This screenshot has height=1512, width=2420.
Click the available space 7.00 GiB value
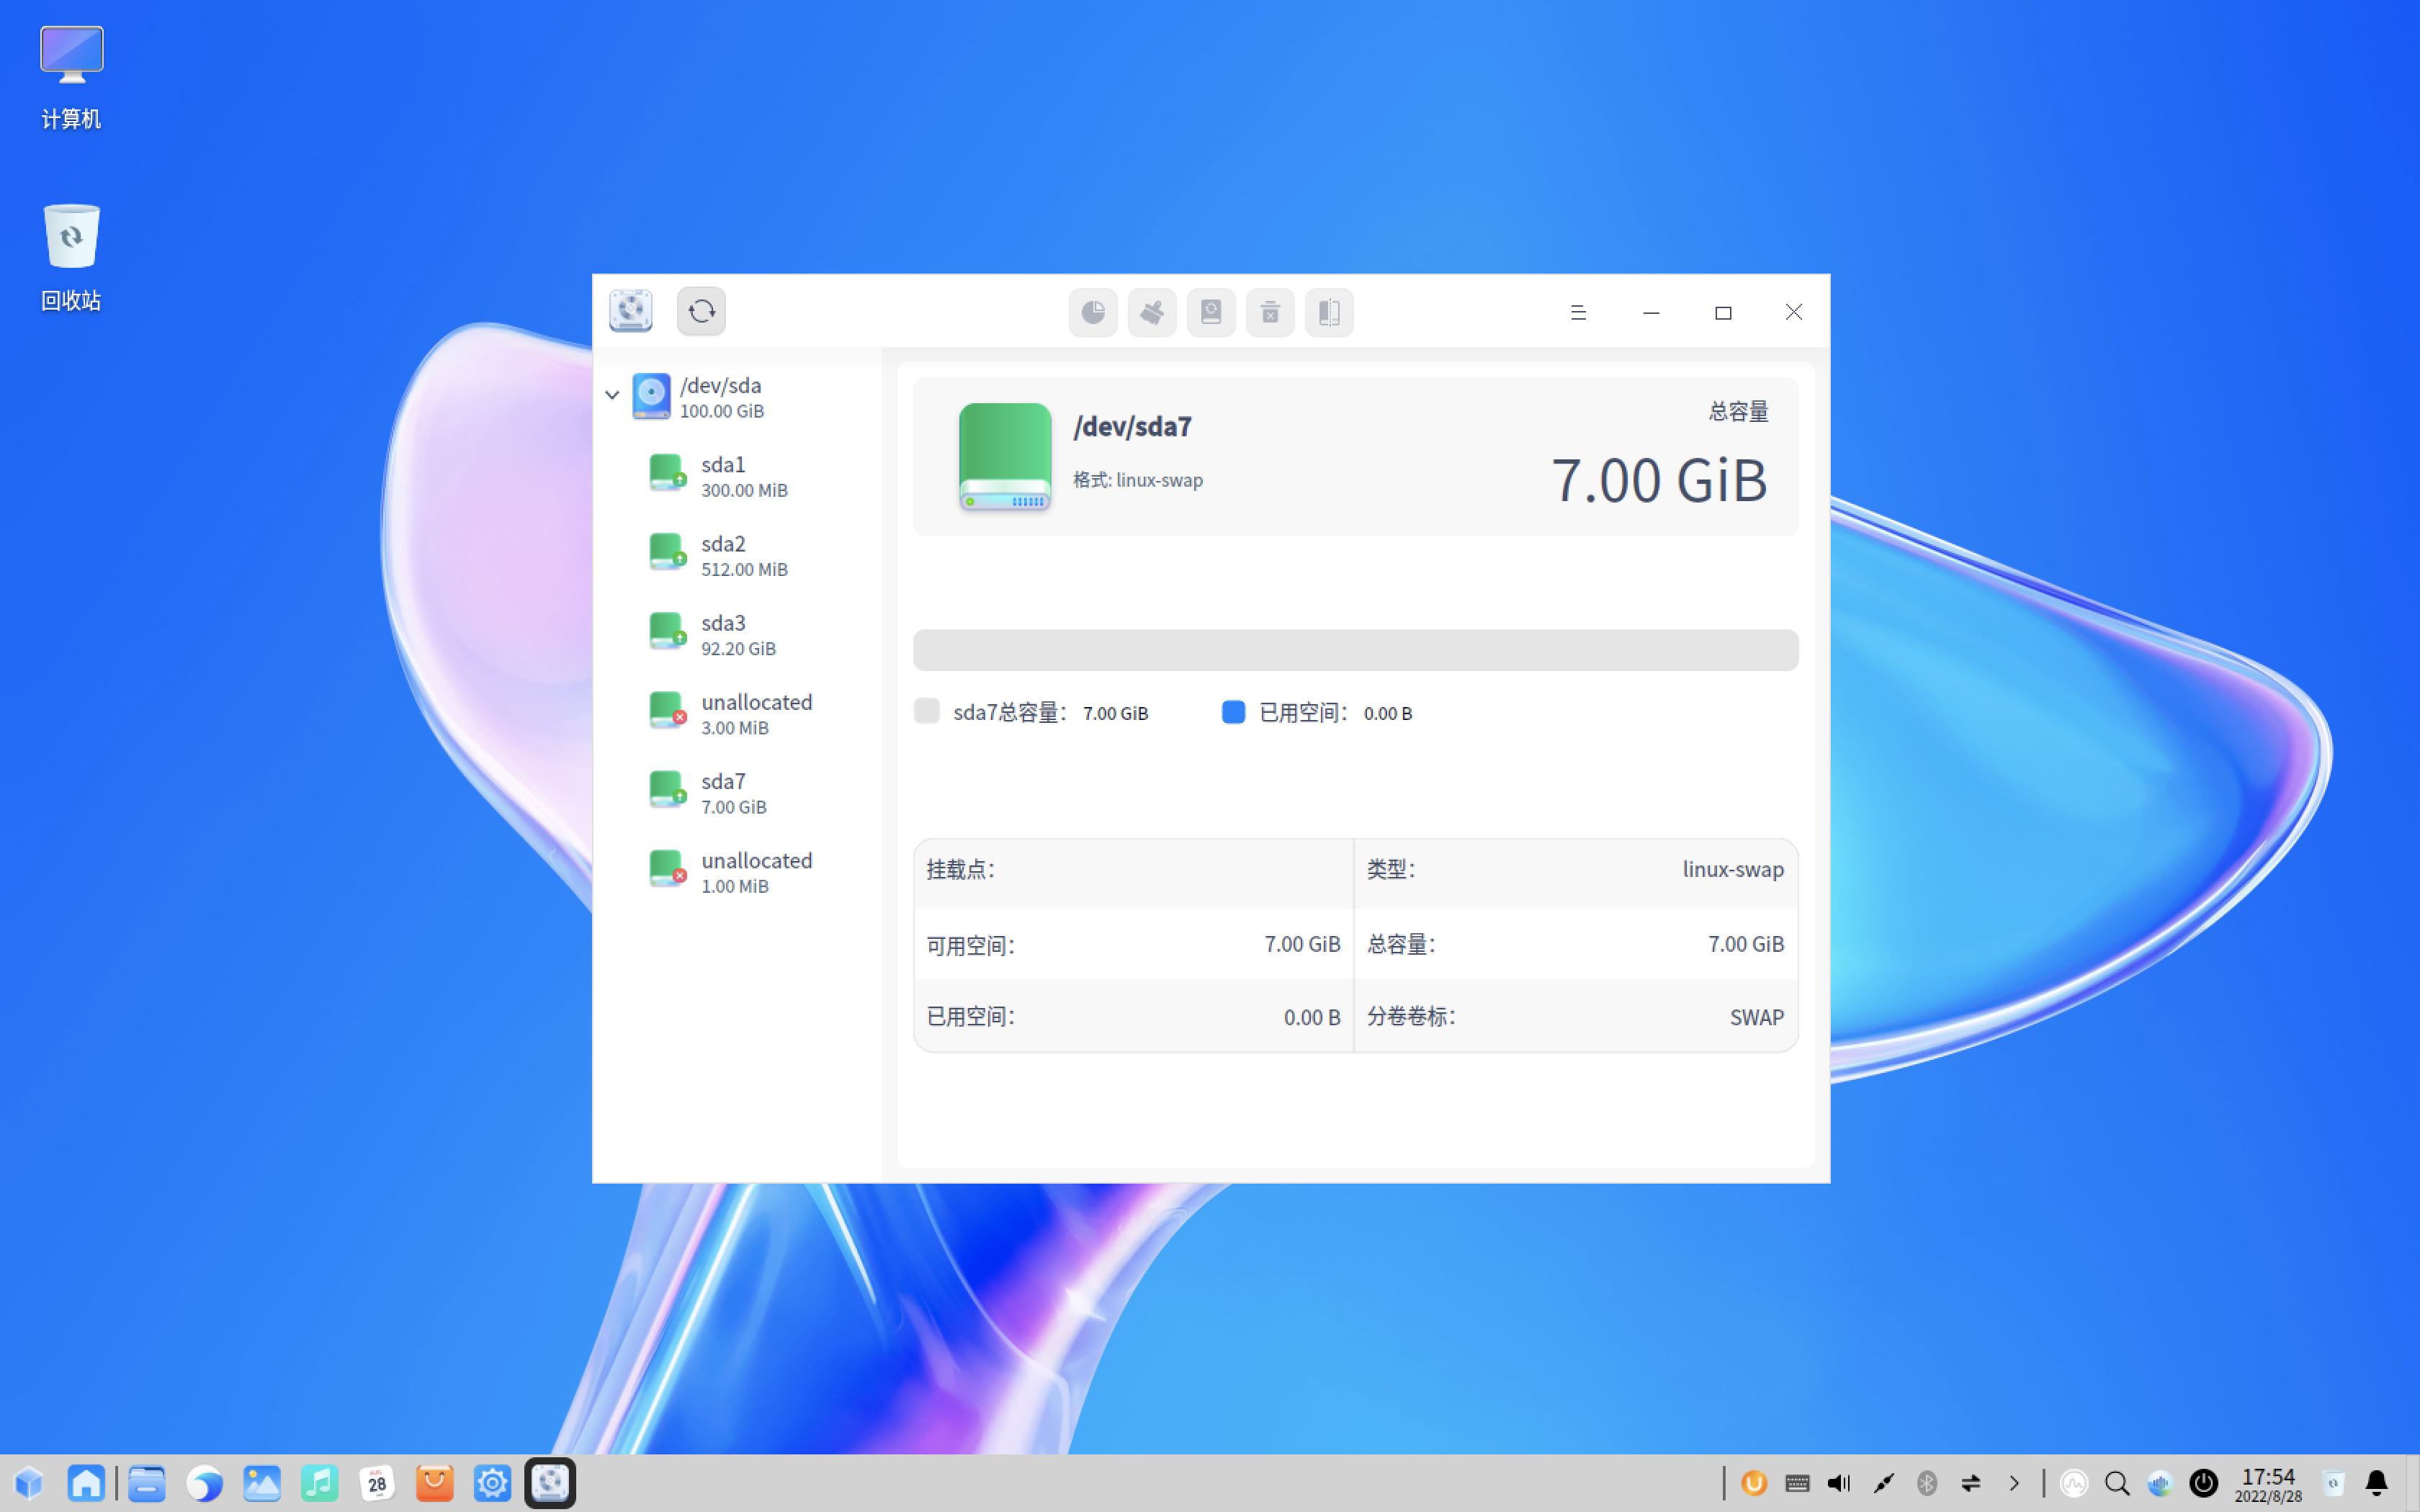coord(1302,944)
